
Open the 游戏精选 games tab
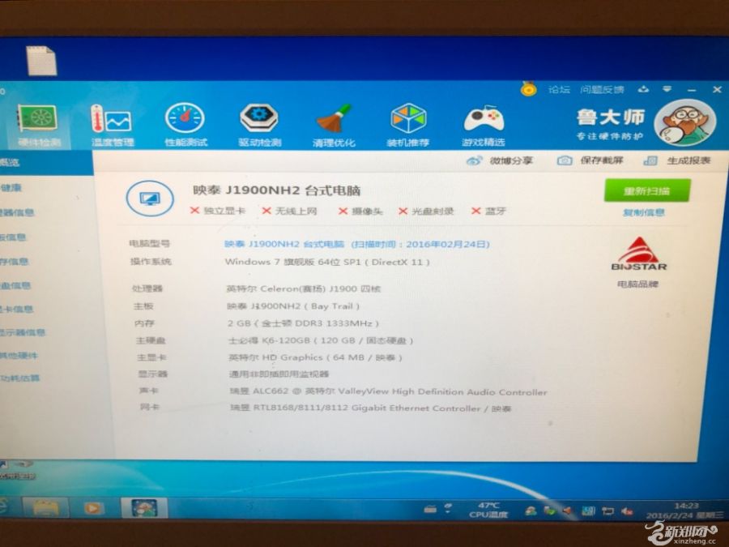click(x=484, y=125)
